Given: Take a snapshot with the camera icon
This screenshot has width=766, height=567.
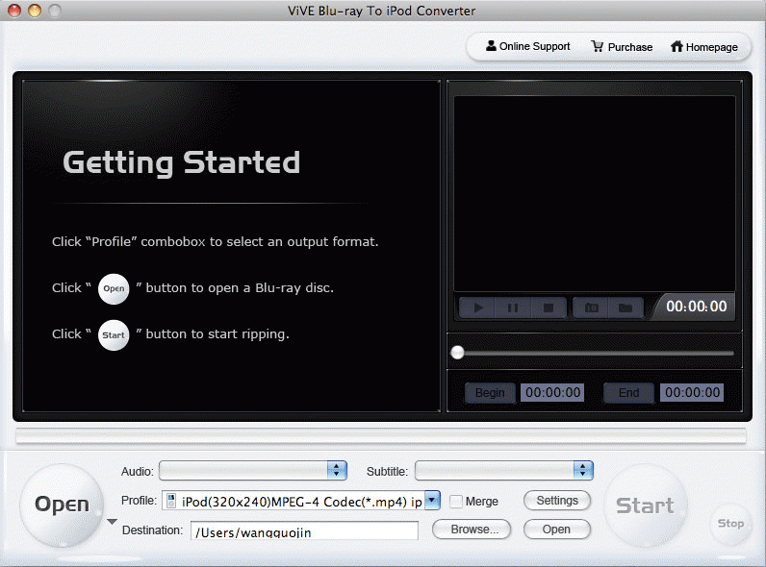Looking at the screenshot, I should tap(591, 308).
